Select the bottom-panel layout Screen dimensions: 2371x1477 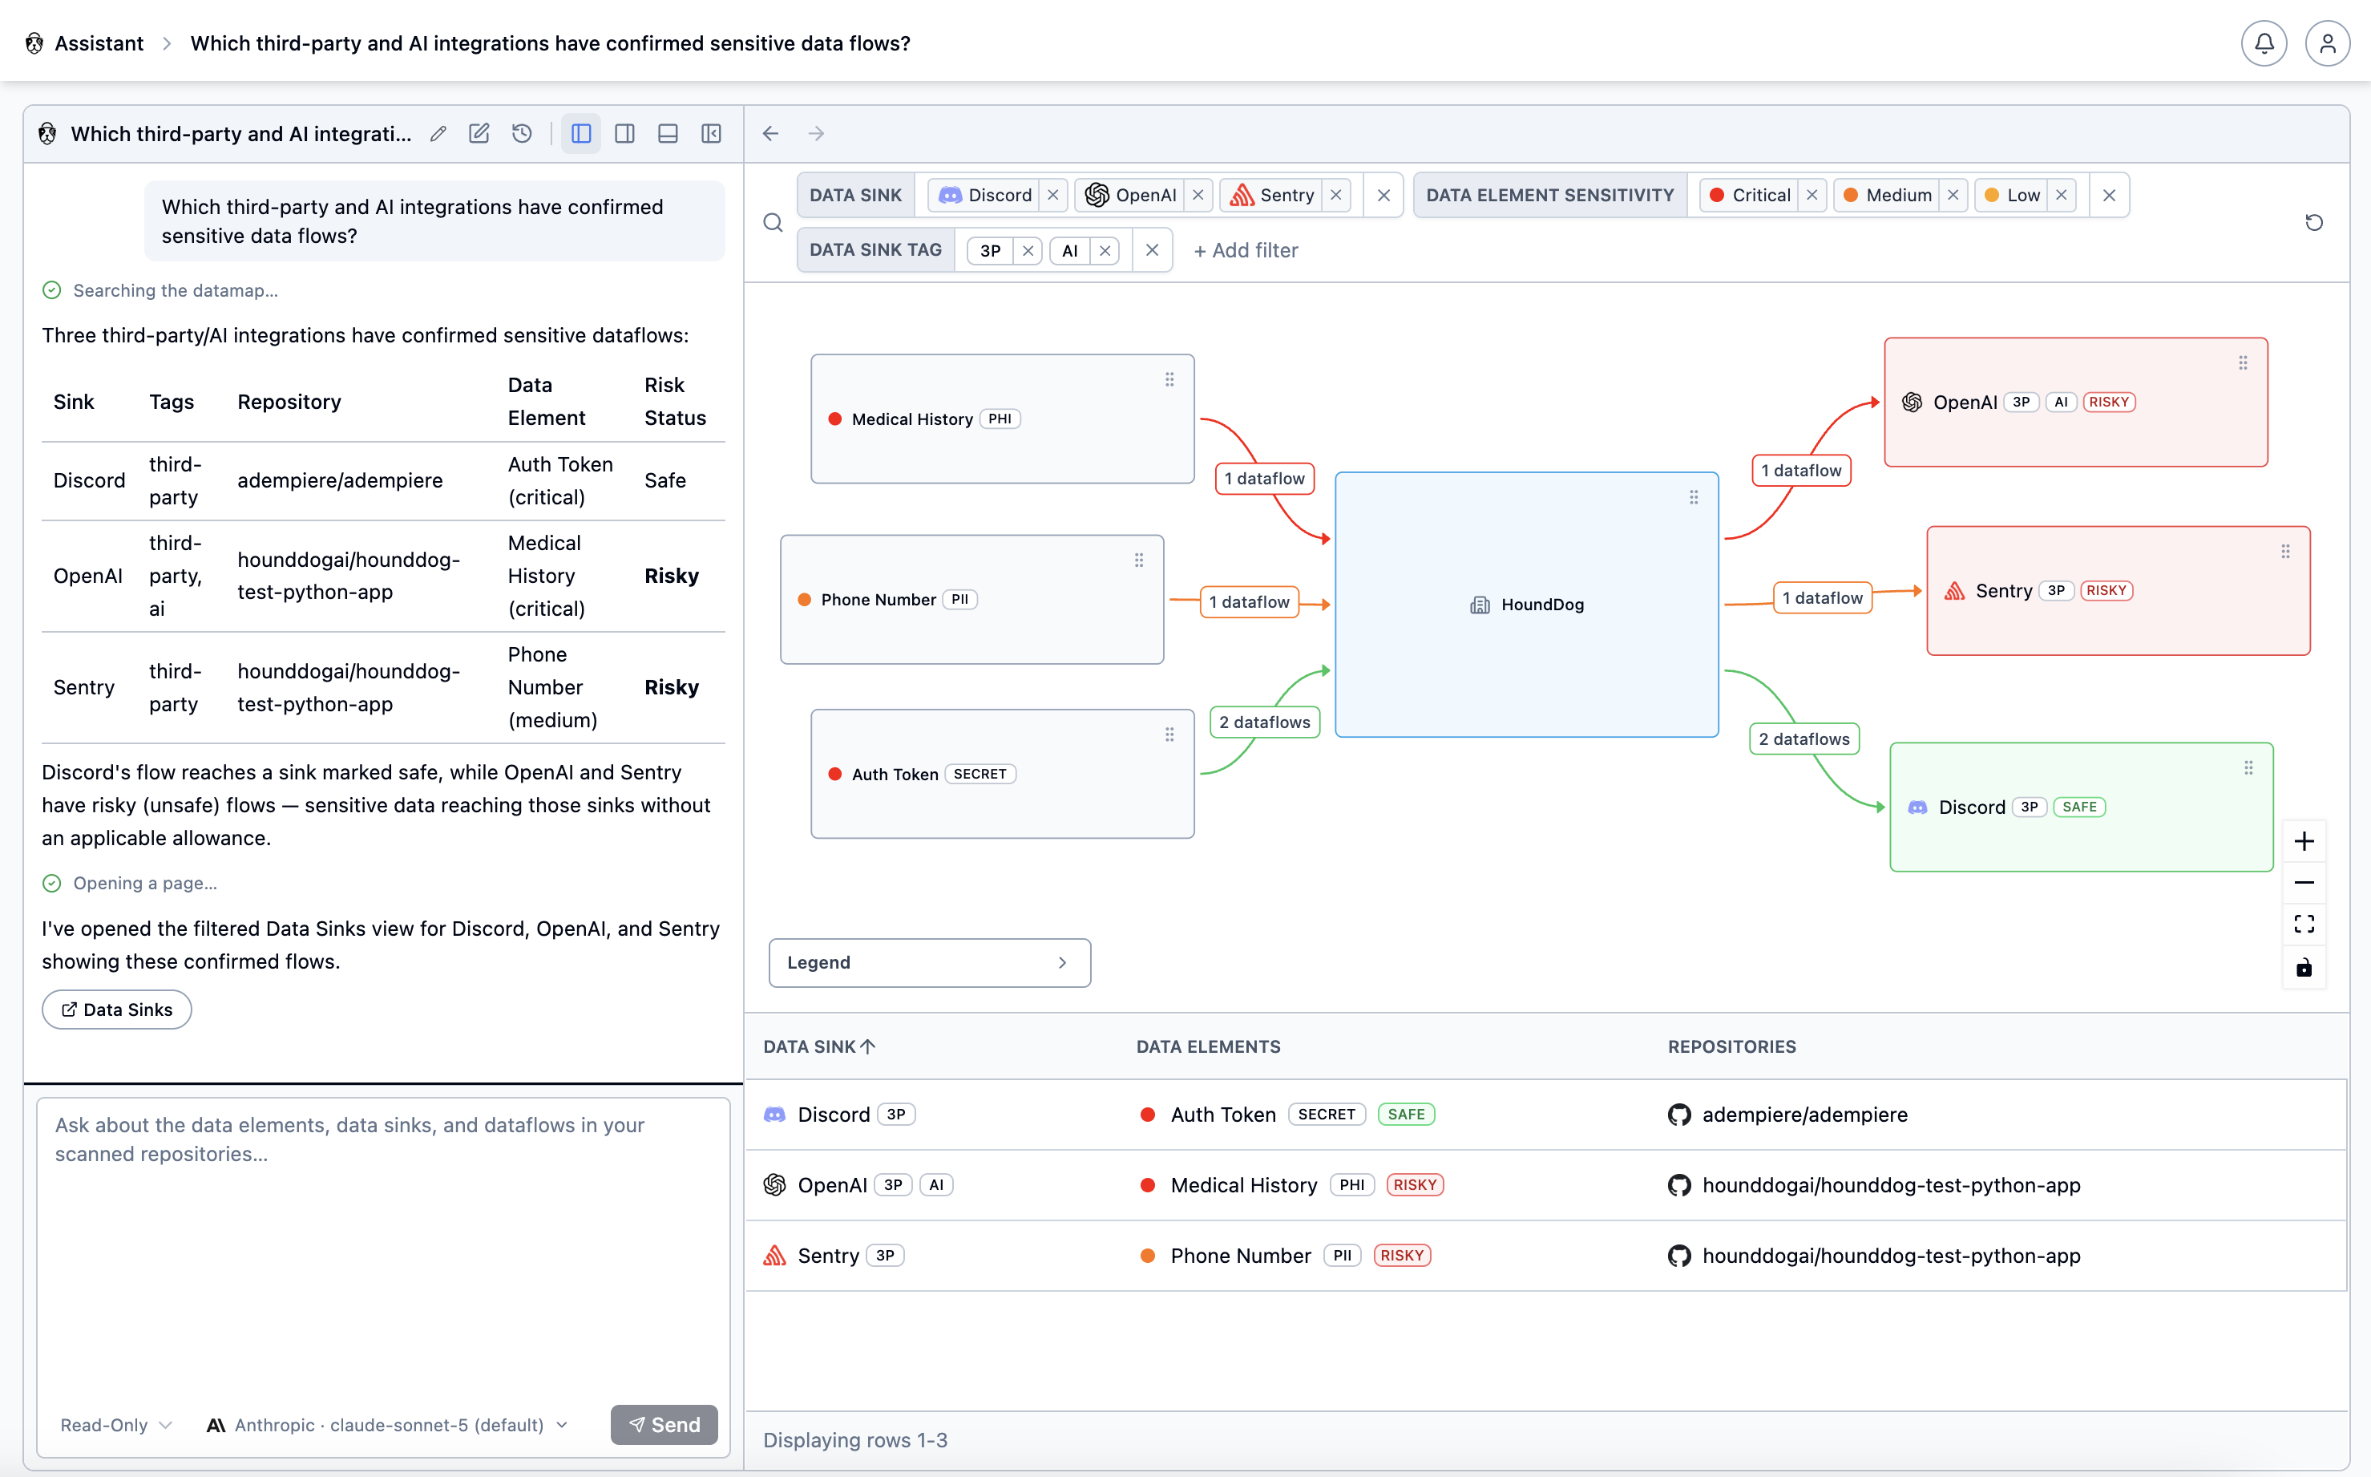(x=668, y=134)
